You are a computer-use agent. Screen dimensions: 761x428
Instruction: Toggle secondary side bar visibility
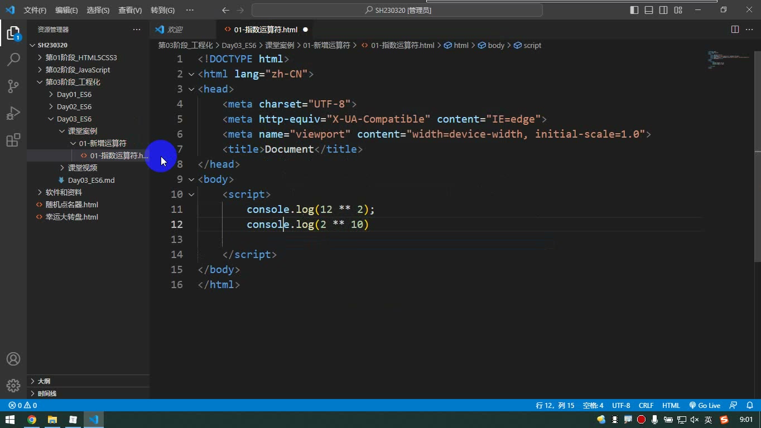[x=663, y=10]
